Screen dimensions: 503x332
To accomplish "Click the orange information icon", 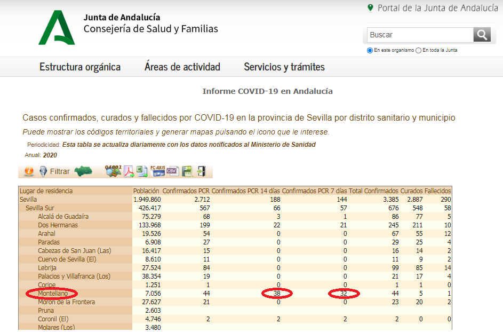I will coord(29,171).
